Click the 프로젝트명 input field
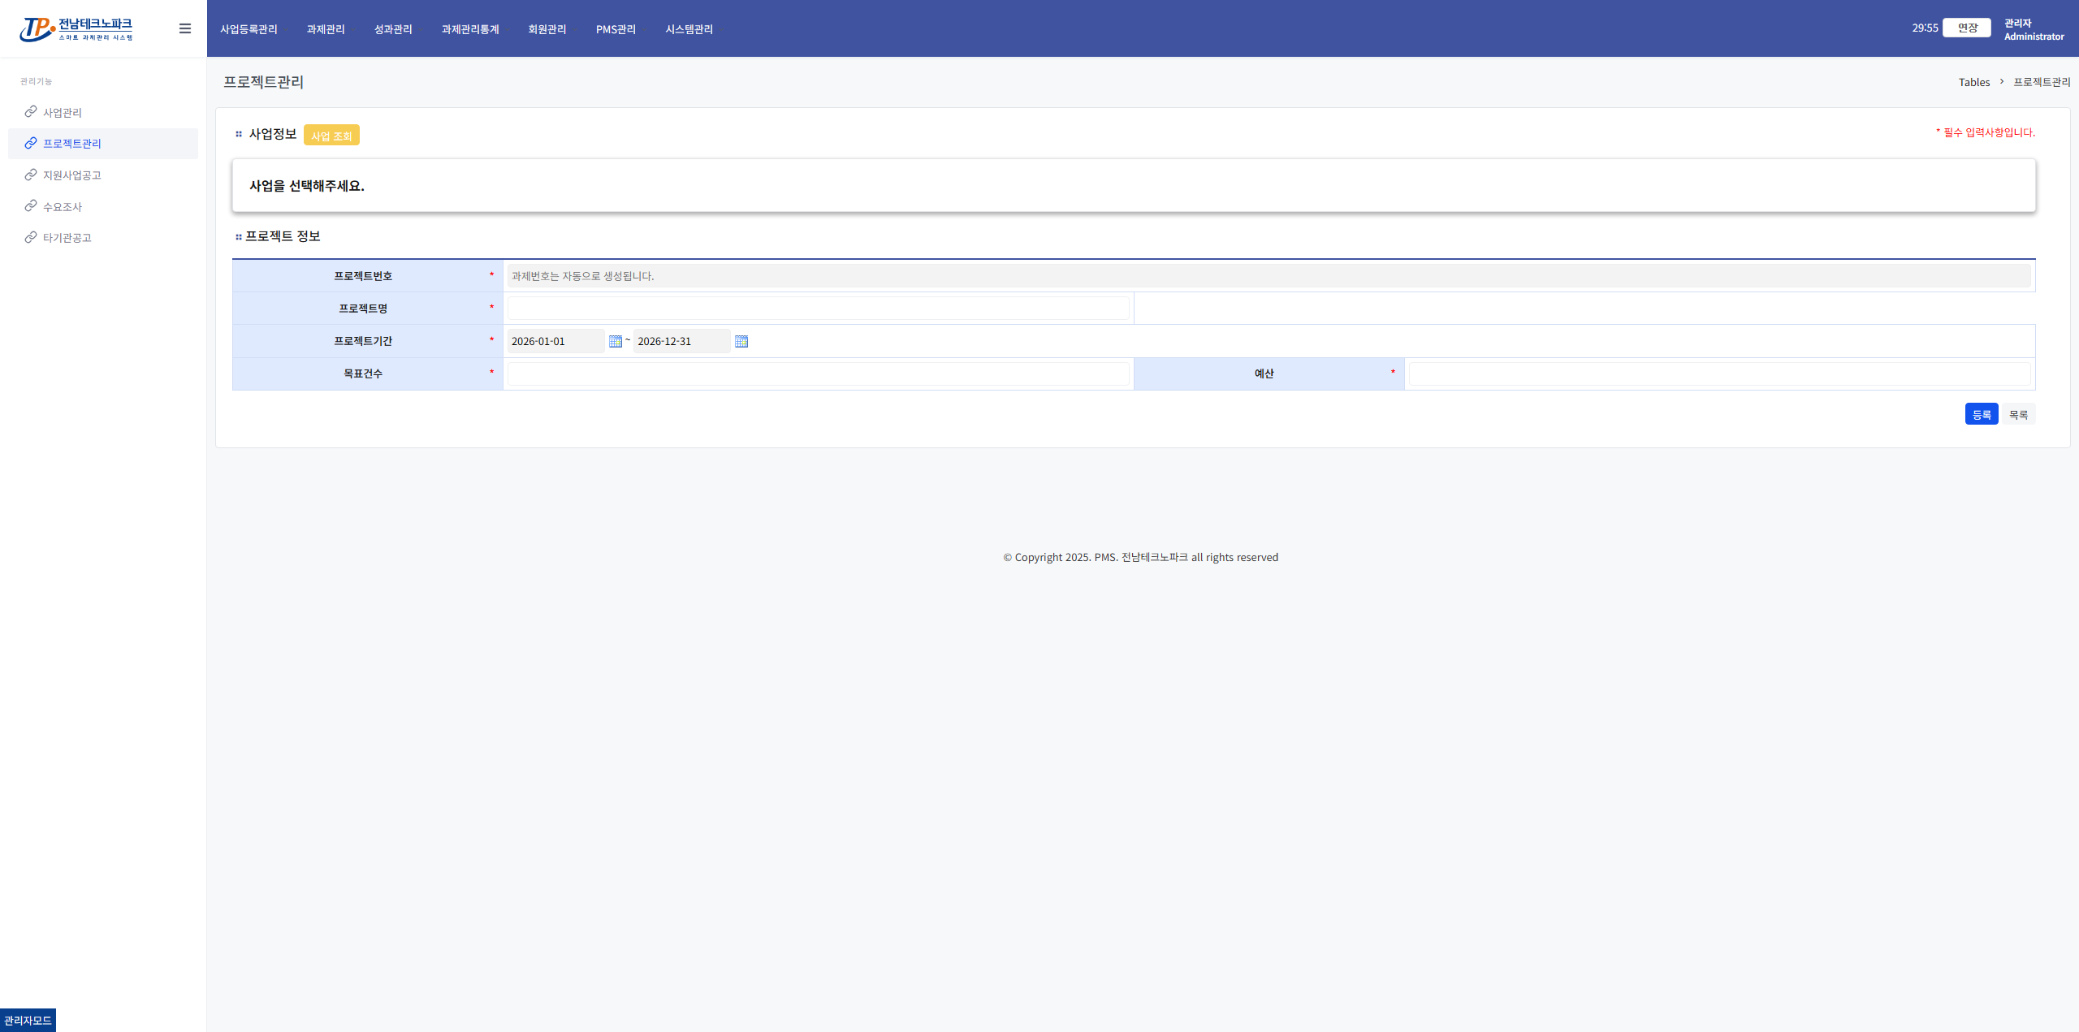Viewport: 2079px width, 1032px height. pos(819,309)
